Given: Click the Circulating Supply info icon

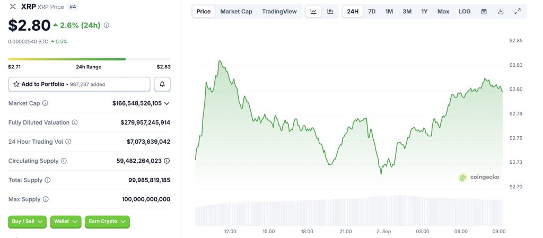Looking at the screenshot, I should click(x=64, y=161).
